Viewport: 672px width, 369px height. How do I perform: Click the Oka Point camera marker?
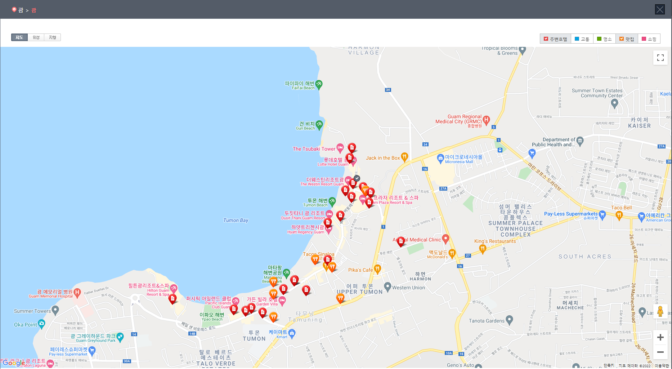tap(42, 324)
